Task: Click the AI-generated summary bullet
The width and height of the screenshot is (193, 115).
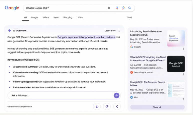Action: [x=54, y=67]
